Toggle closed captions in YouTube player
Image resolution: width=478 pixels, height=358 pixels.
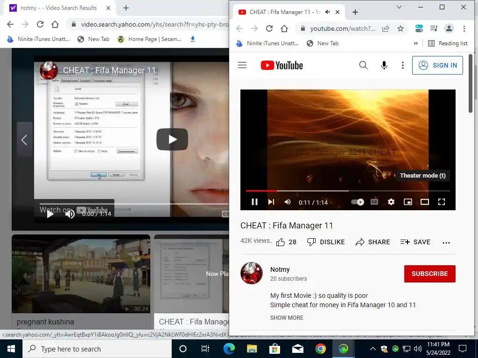click(x=374, y=202)
